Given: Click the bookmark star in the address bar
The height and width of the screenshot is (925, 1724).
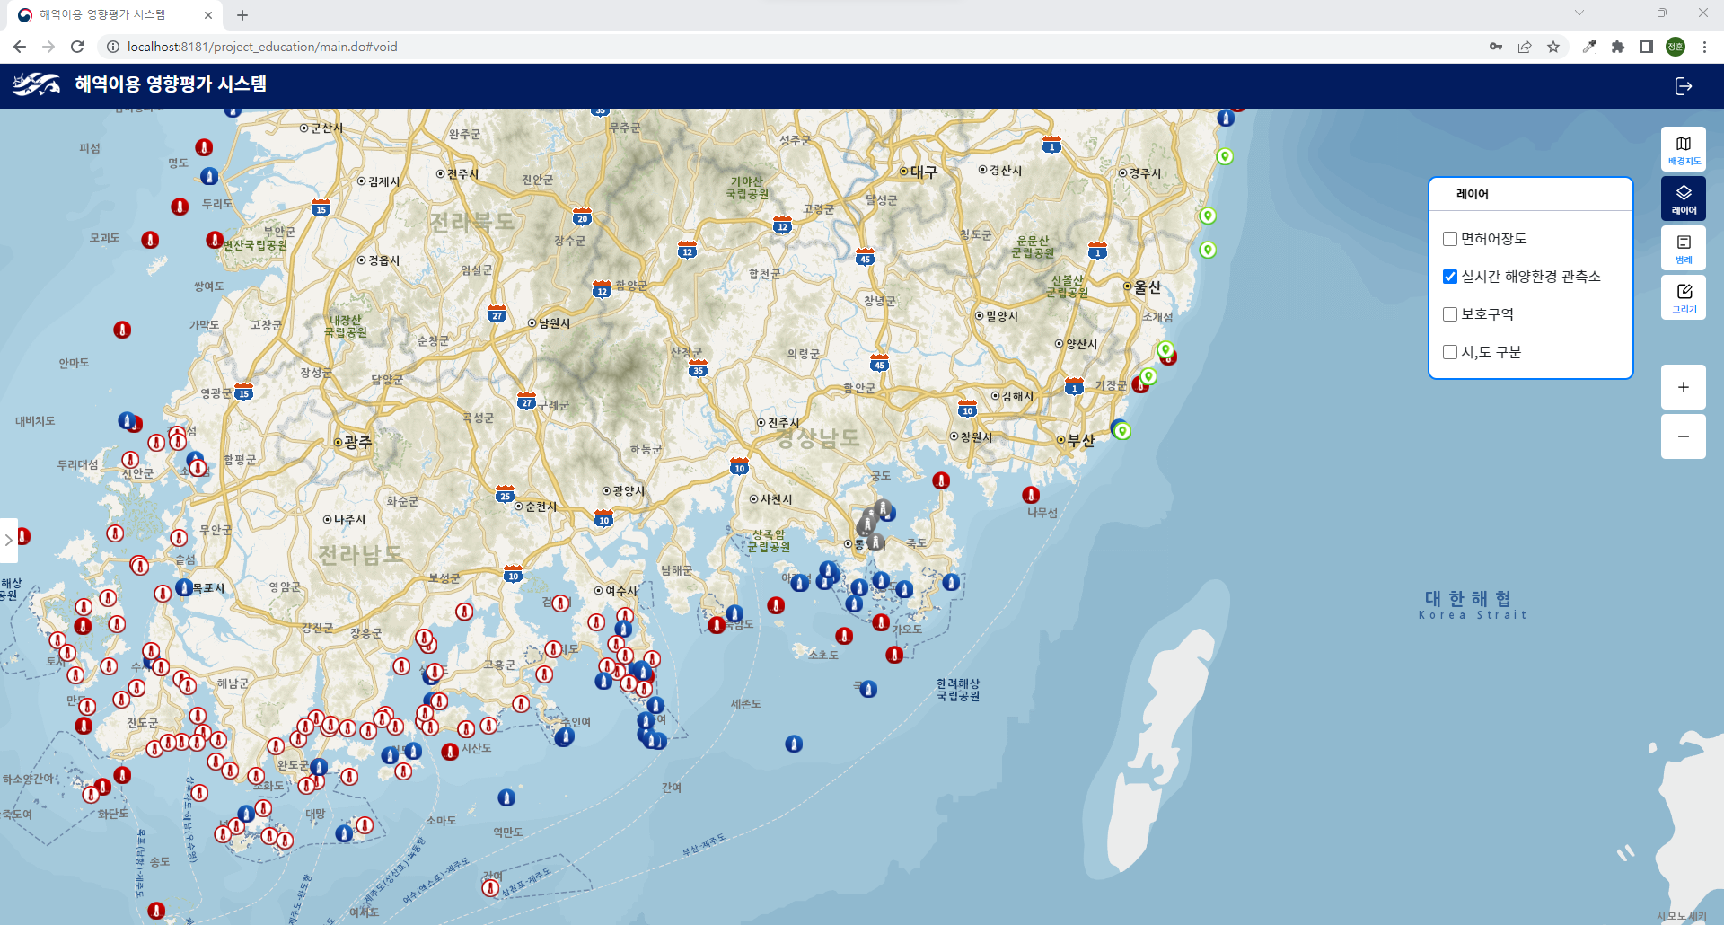Looking at the screenshot, I should [1553, 47].
